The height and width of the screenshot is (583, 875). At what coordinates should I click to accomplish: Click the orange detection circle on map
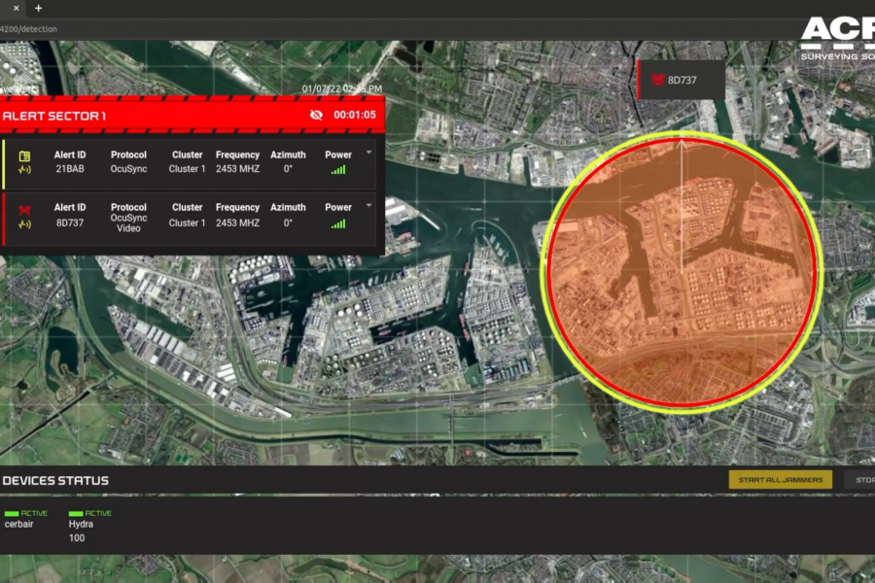[x=682, y=282]
